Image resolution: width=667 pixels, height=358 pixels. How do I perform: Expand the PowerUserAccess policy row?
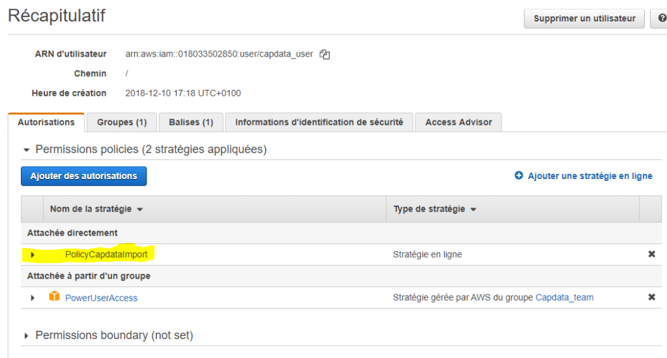click(x=33, y=297)
